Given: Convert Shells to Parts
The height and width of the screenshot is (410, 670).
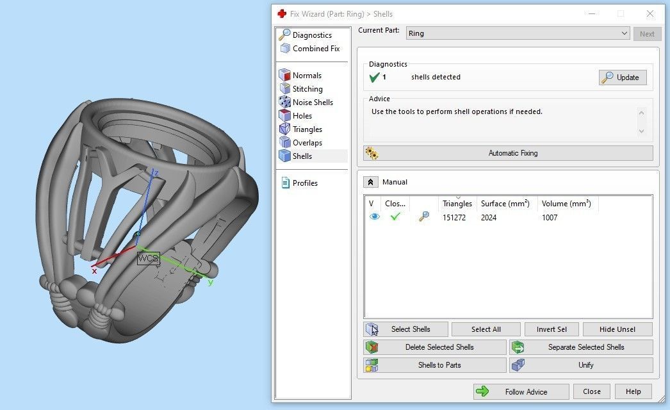Looking at the screenshot, I should tap(435, 365).
